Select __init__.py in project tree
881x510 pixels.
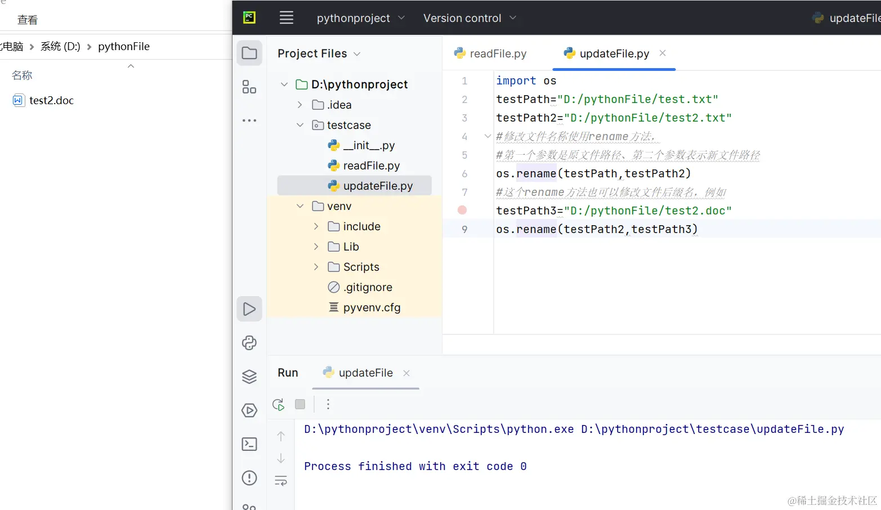point(361,145)
